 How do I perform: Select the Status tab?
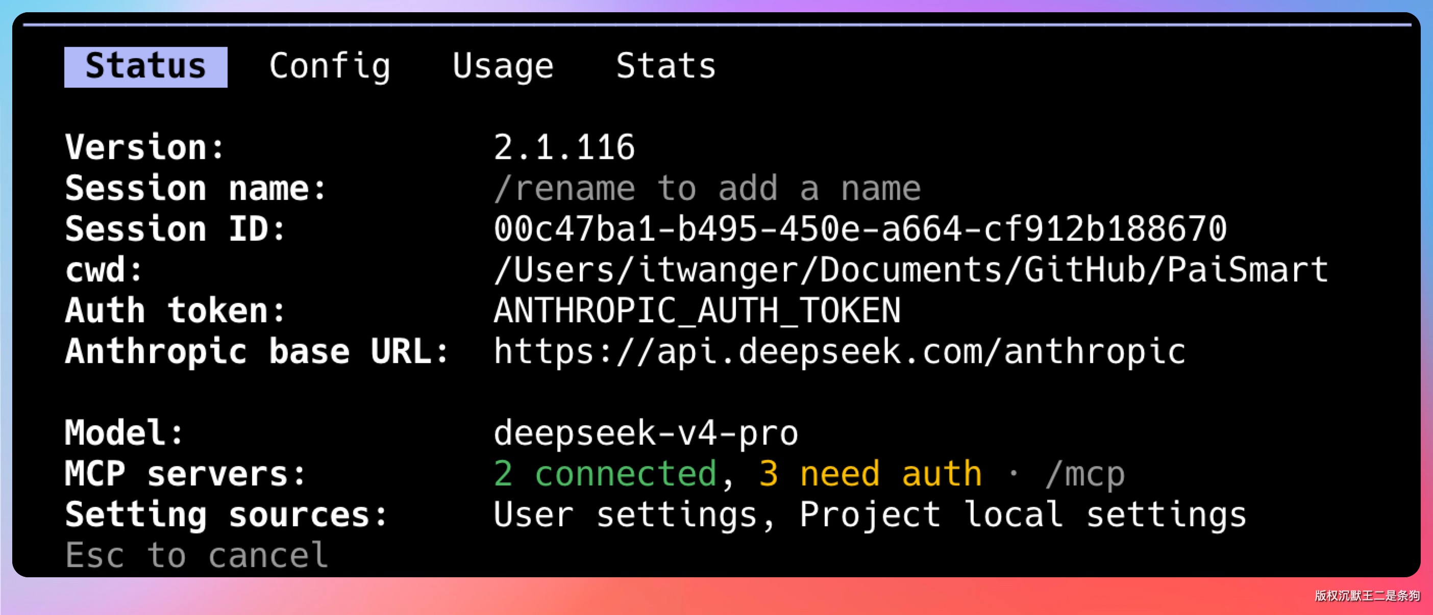pyautogui.click(x=145, y=67)
